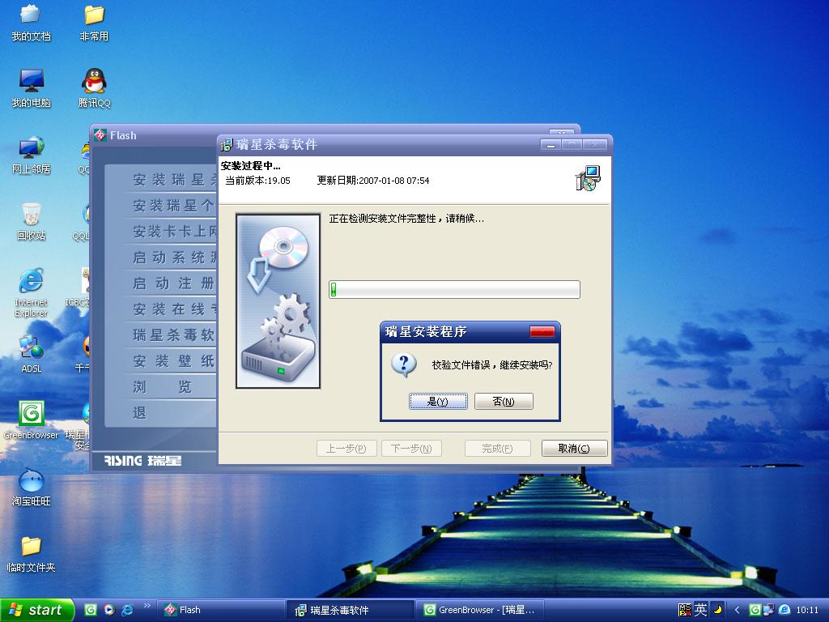
Task: Click the 英 input method indicator
Action: click(700, 610)
